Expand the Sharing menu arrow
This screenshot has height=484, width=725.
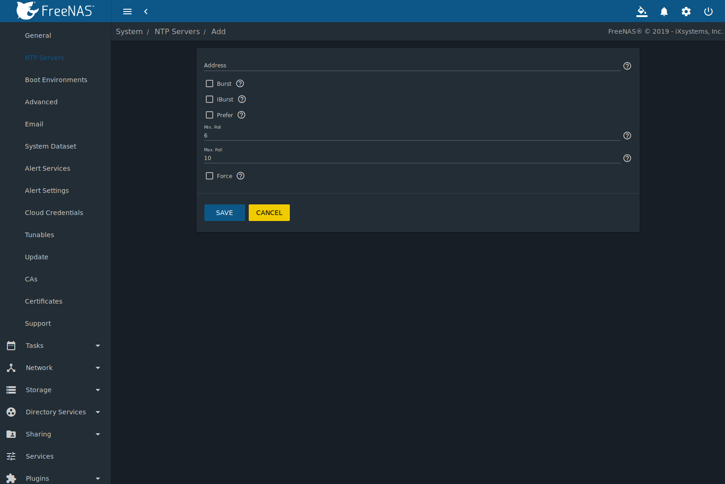pyautogui.click(x=98, y=434)
